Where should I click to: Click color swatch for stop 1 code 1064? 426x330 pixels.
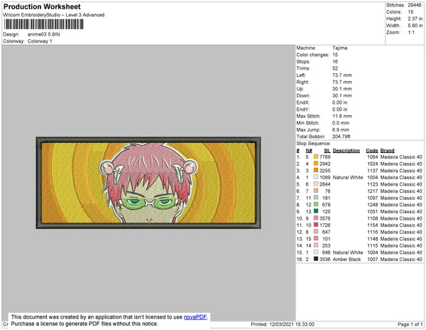pos(316,156)
